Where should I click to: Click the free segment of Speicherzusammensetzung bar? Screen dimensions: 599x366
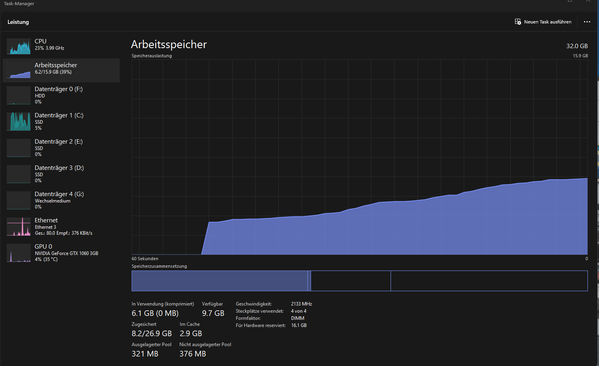coord(489,281)
